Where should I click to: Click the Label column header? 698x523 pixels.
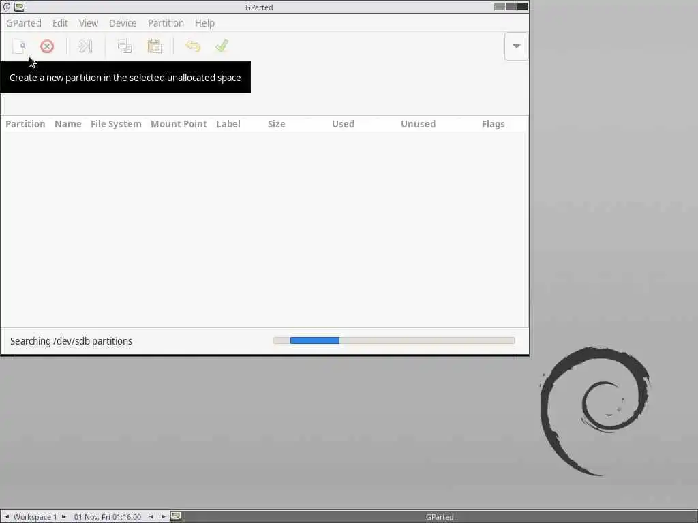pyautogui.click(x=228, y=124)
